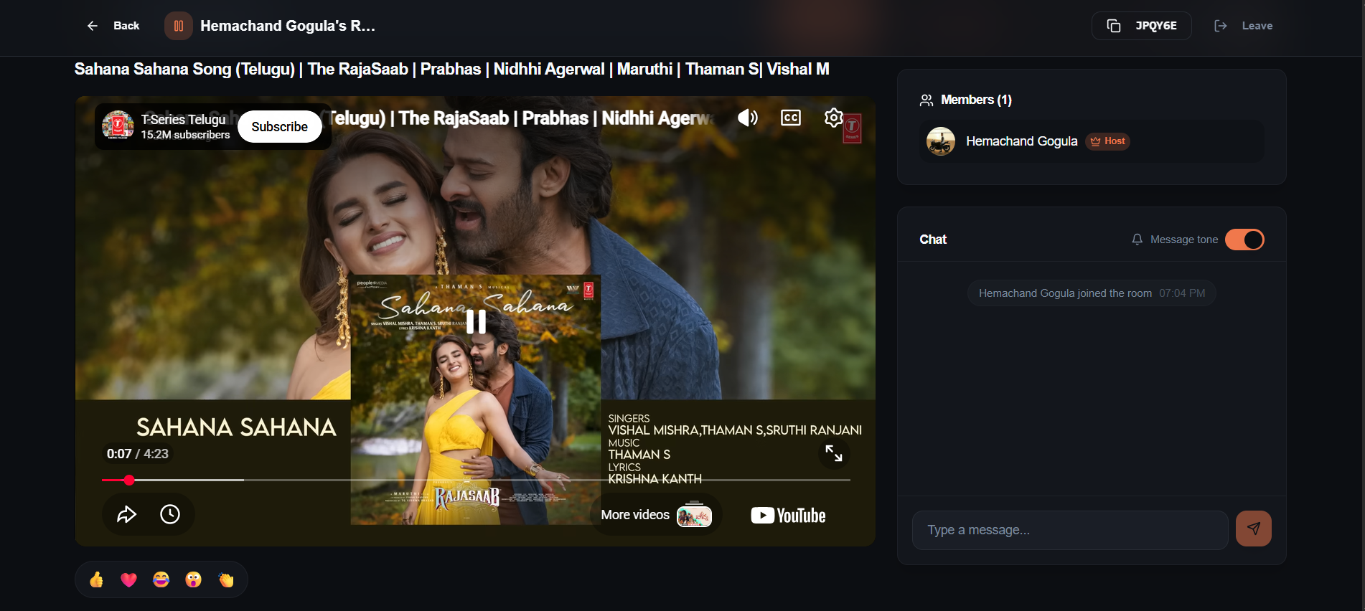The width and height of the screenshot is (1365, 611).
Task: Click the in-player video title link
Action: (522, 118)
